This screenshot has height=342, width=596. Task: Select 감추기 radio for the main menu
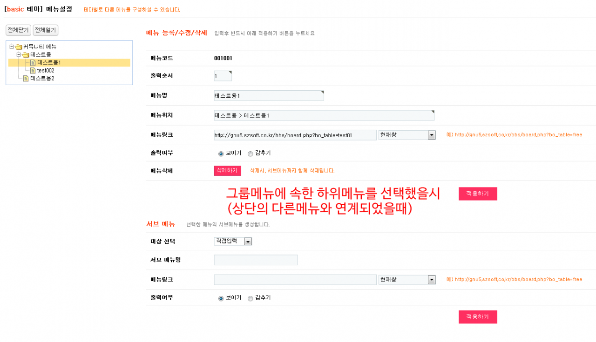tap(251, 154)
